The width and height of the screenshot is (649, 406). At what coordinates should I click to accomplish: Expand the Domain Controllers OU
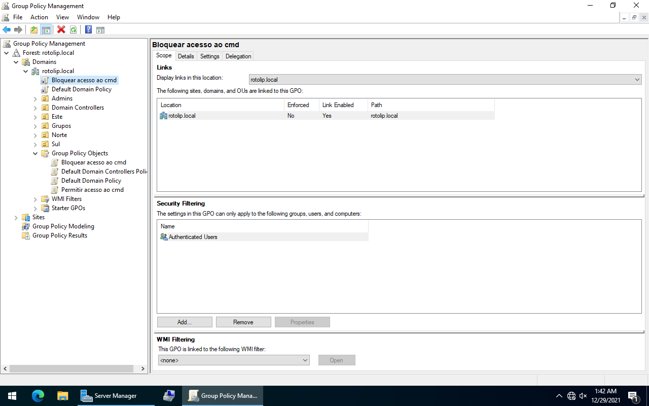click(35, 108)
